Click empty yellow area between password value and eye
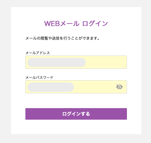 [x=95, y=87]
